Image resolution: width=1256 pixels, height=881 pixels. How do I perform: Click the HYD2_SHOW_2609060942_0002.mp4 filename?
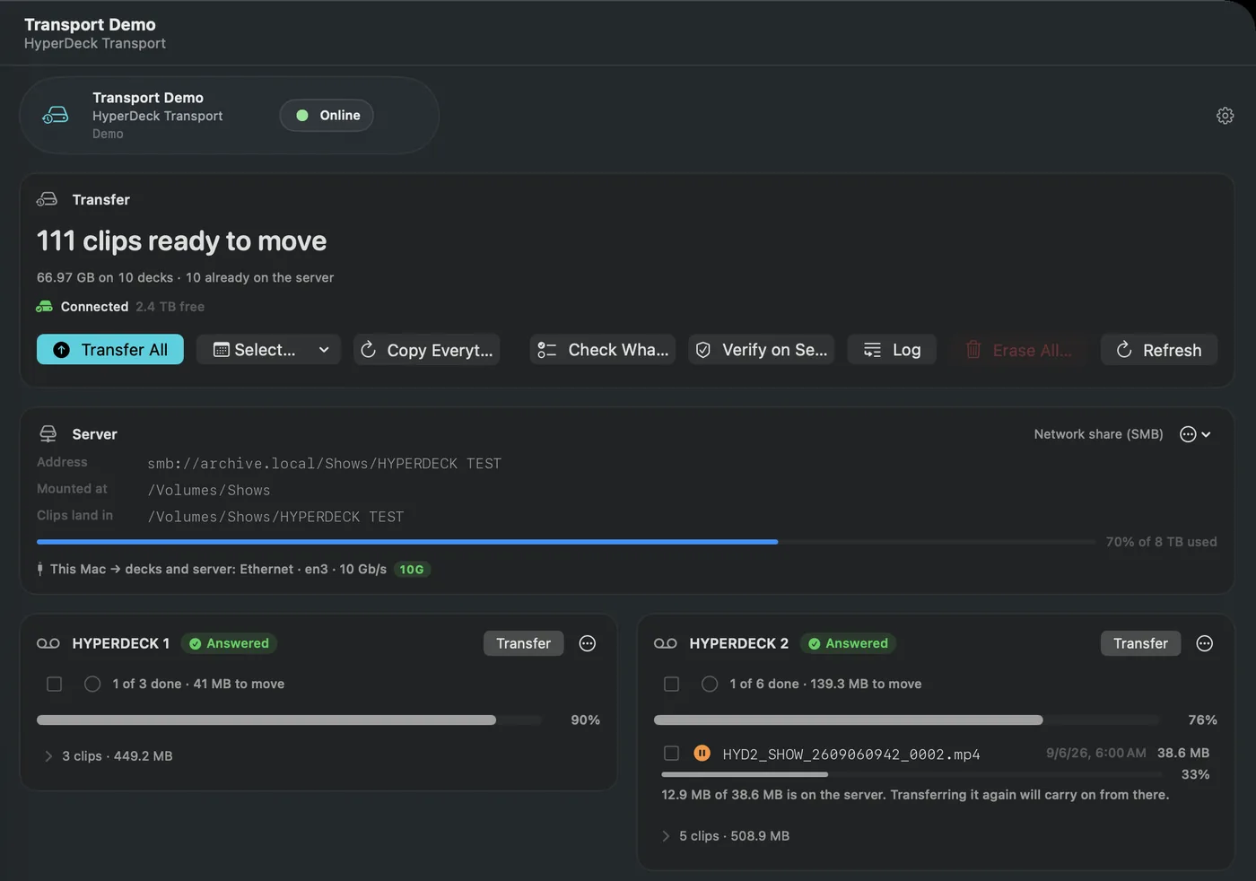click(851, 755)
